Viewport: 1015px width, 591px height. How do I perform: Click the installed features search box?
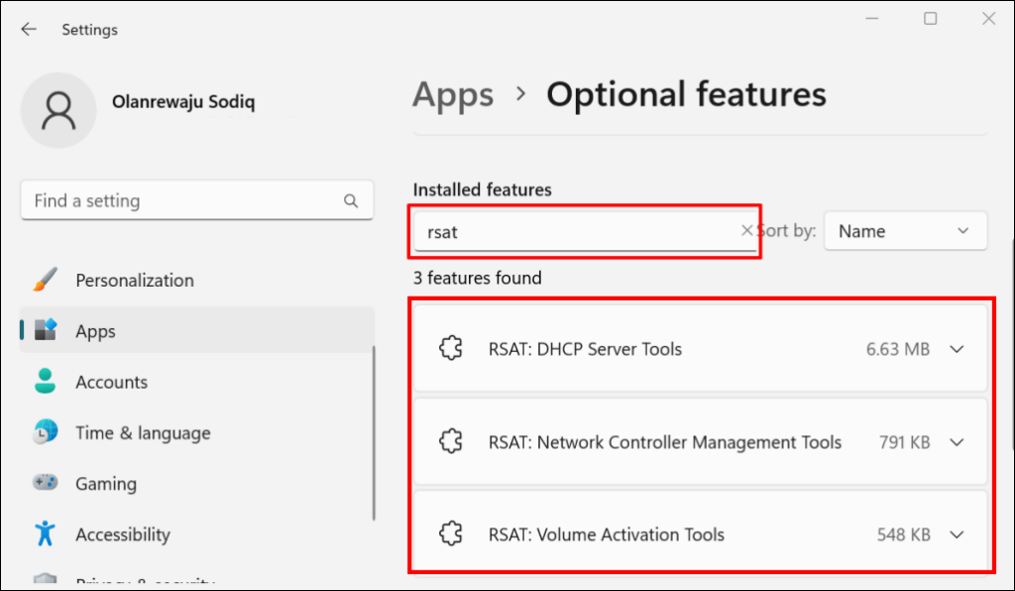tap(575, 232)
